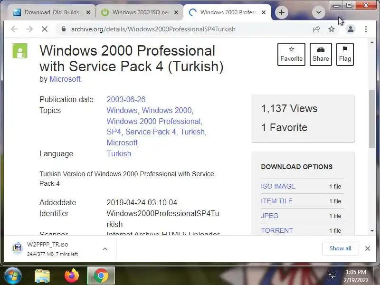Go back to previous page
This screenshot has height=285, width=380.
pyautogui.click(x=14, y=29)
